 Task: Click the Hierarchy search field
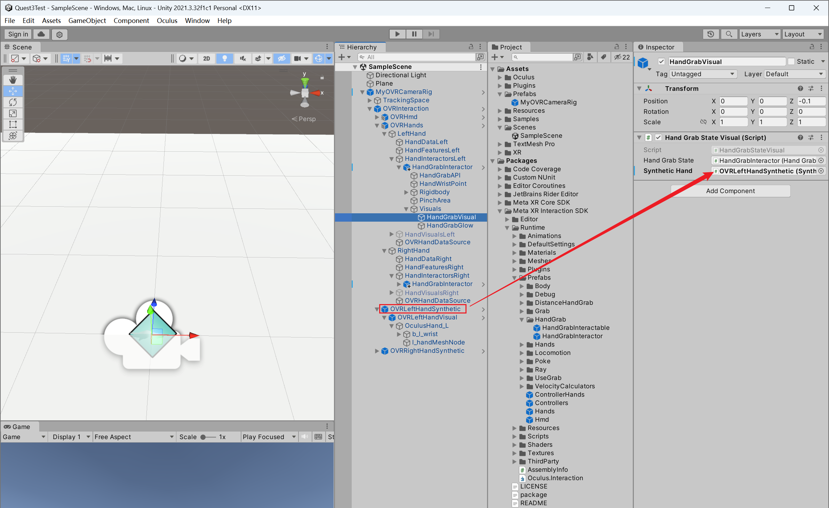click(x=417, y=57)
